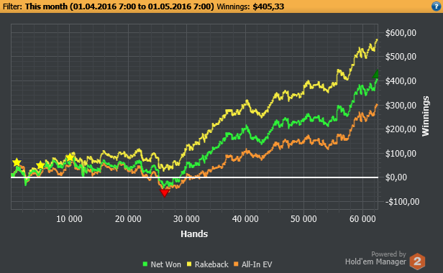Click the 30 000 hands axis label
The height and width of the screenshot is (273, 443).
click(186, 219)
